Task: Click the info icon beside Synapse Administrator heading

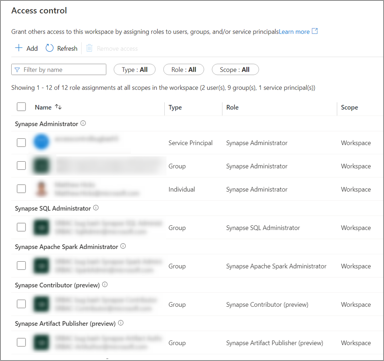Action: pyautogui.click(x=83, y=123)
